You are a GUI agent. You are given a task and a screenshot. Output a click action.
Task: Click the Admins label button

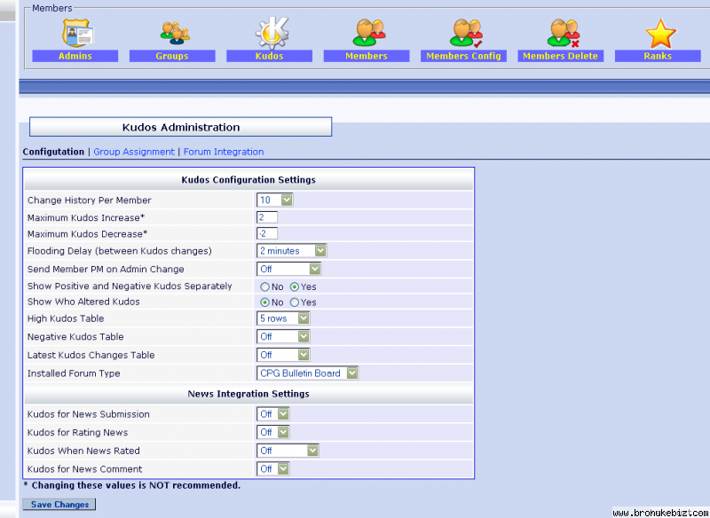75,56
